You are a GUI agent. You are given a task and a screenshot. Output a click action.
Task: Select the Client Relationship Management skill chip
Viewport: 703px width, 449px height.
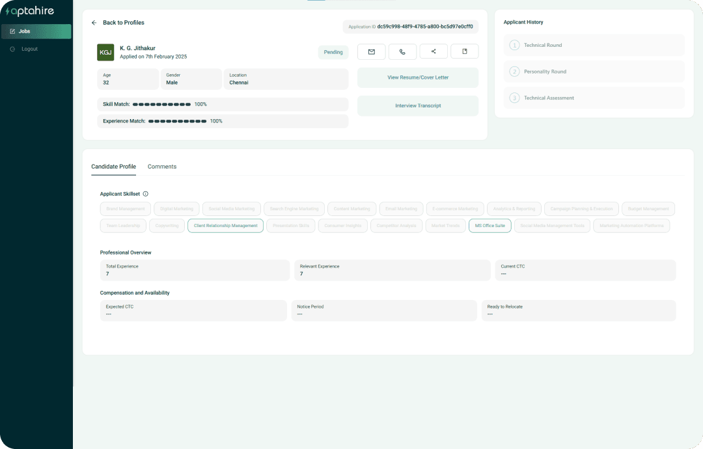click(x=225, y=226)
